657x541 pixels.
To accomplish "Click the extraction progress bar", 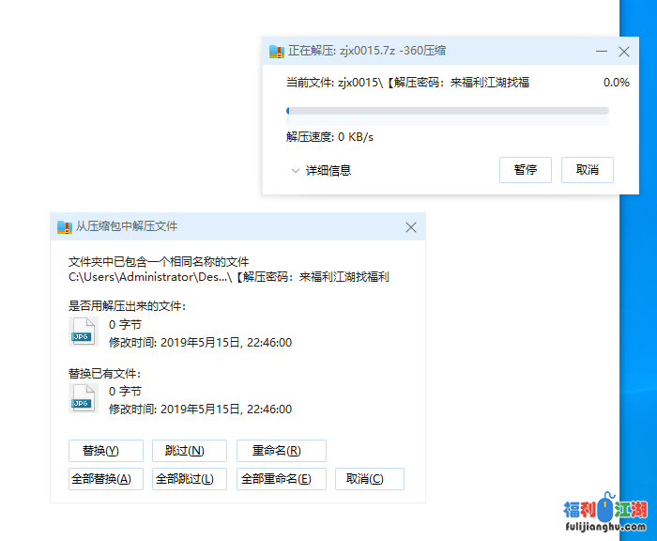I will pos(447,111).
